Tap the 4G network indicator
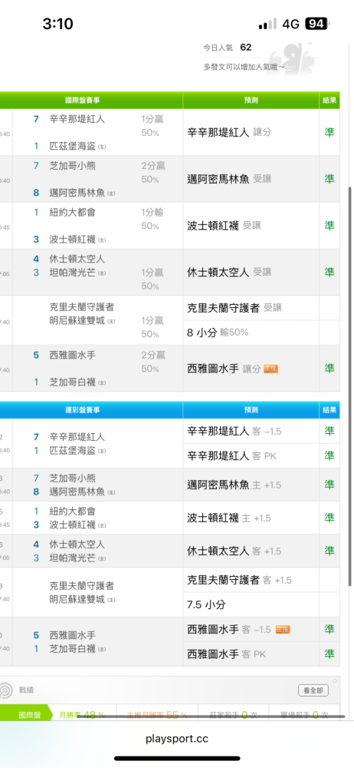 point(291,24)
